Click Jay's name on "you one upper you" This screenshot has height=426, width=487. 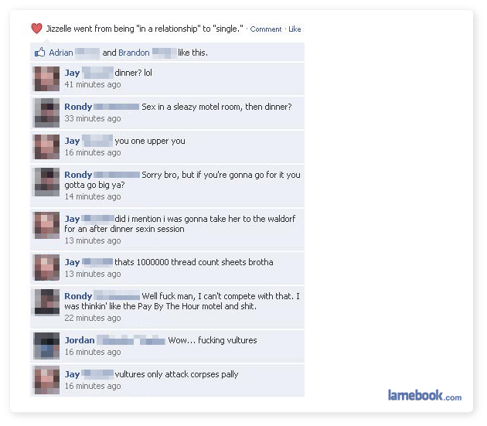(x=72, y=141)
